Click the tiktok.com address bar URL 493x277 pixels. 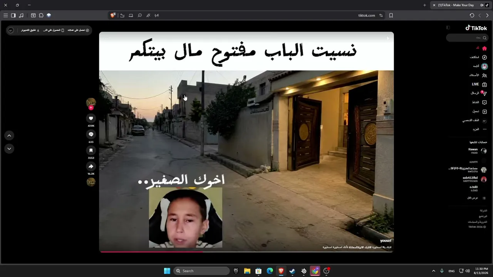(367, 15)
